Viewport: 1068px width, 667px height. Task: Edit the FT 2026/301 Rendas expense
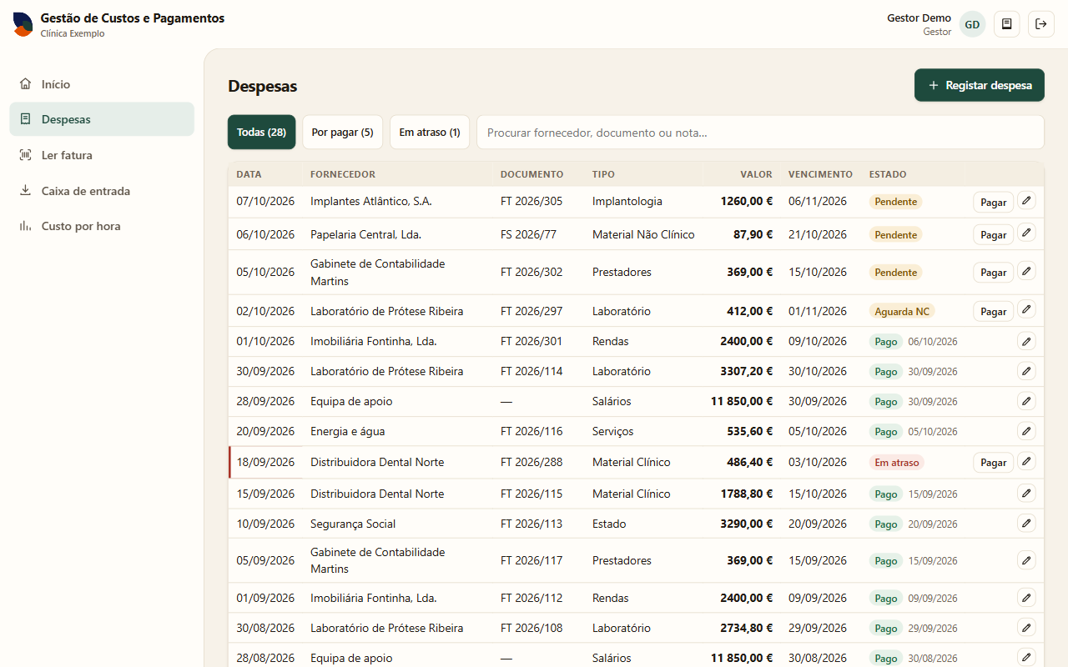pos(1026,341)
